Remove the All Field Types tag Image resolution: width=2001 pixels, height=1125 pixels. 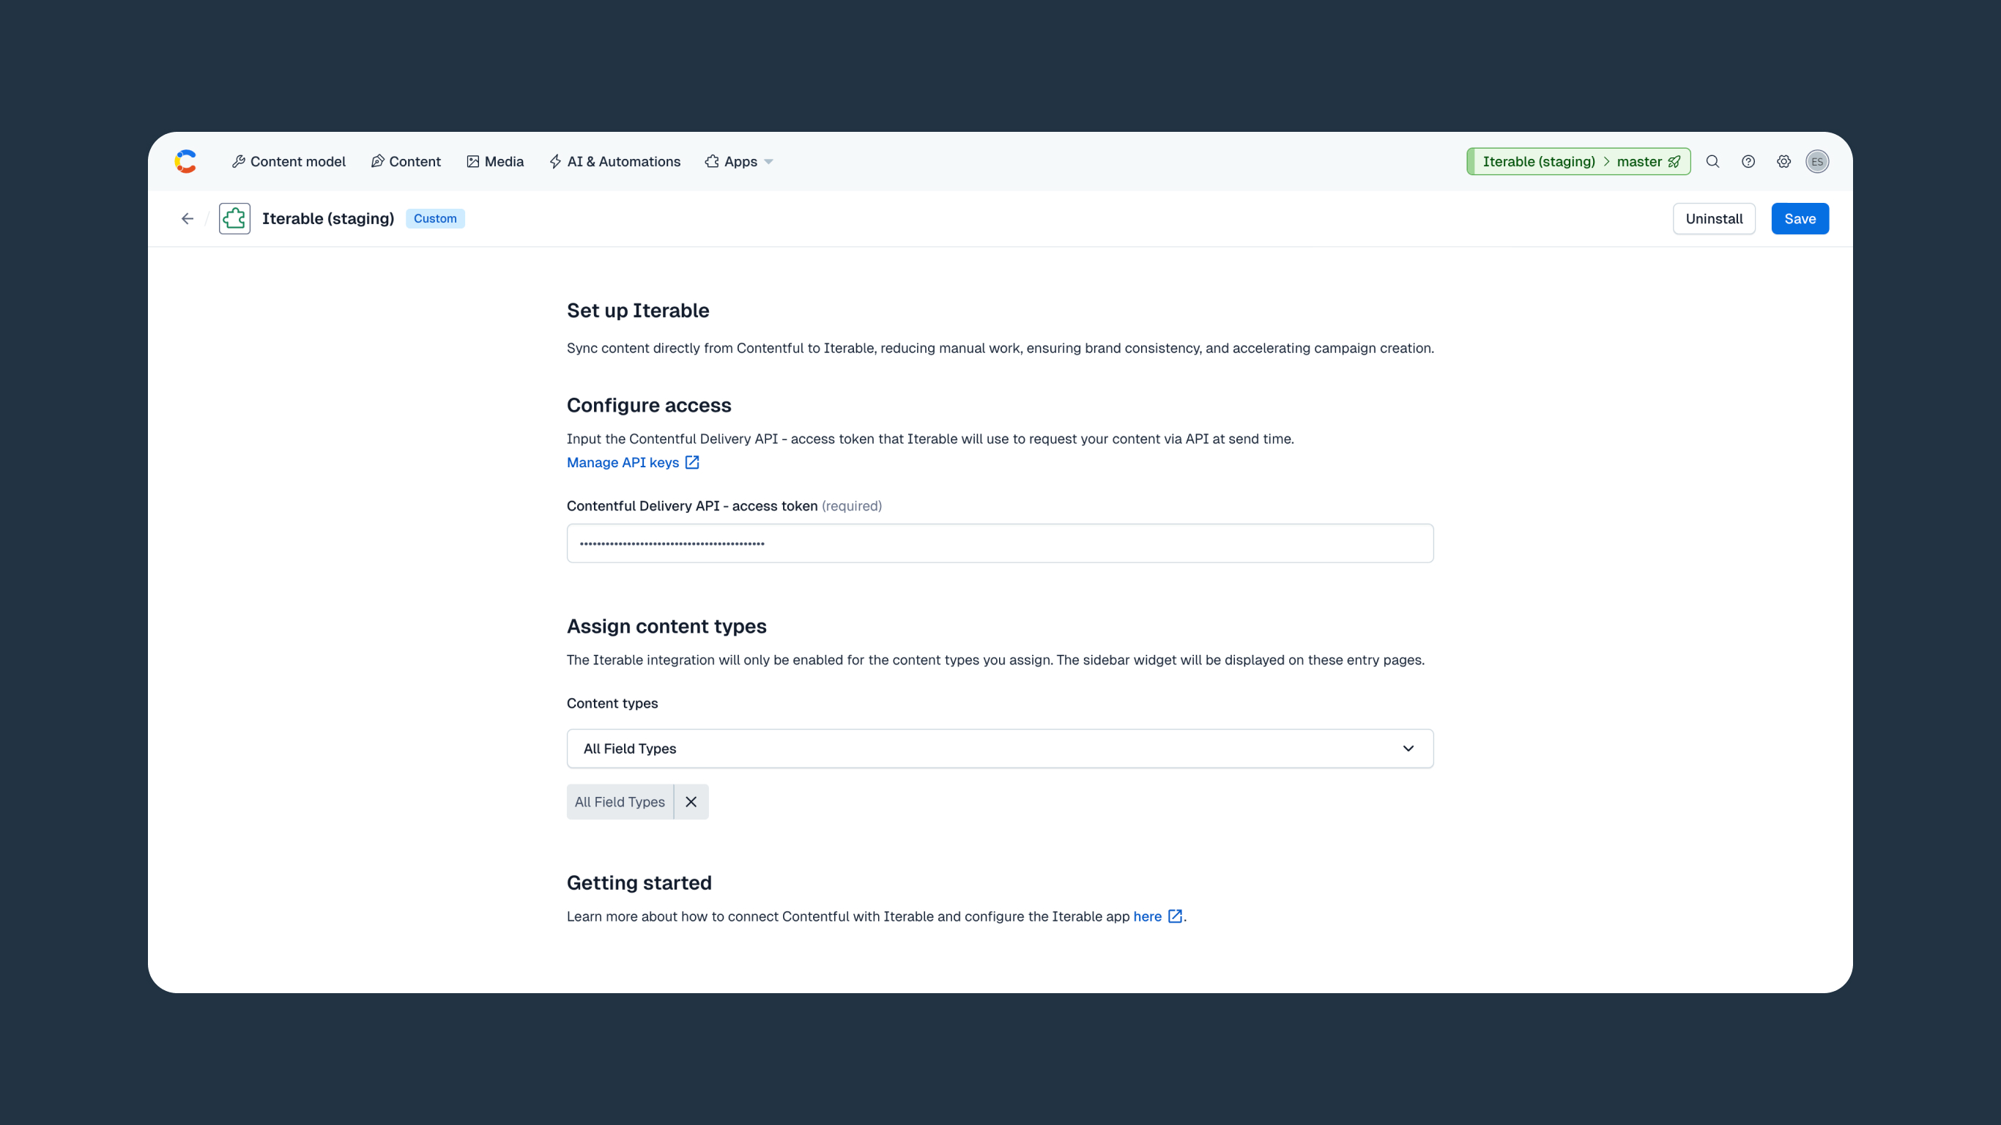pos(691,802)
